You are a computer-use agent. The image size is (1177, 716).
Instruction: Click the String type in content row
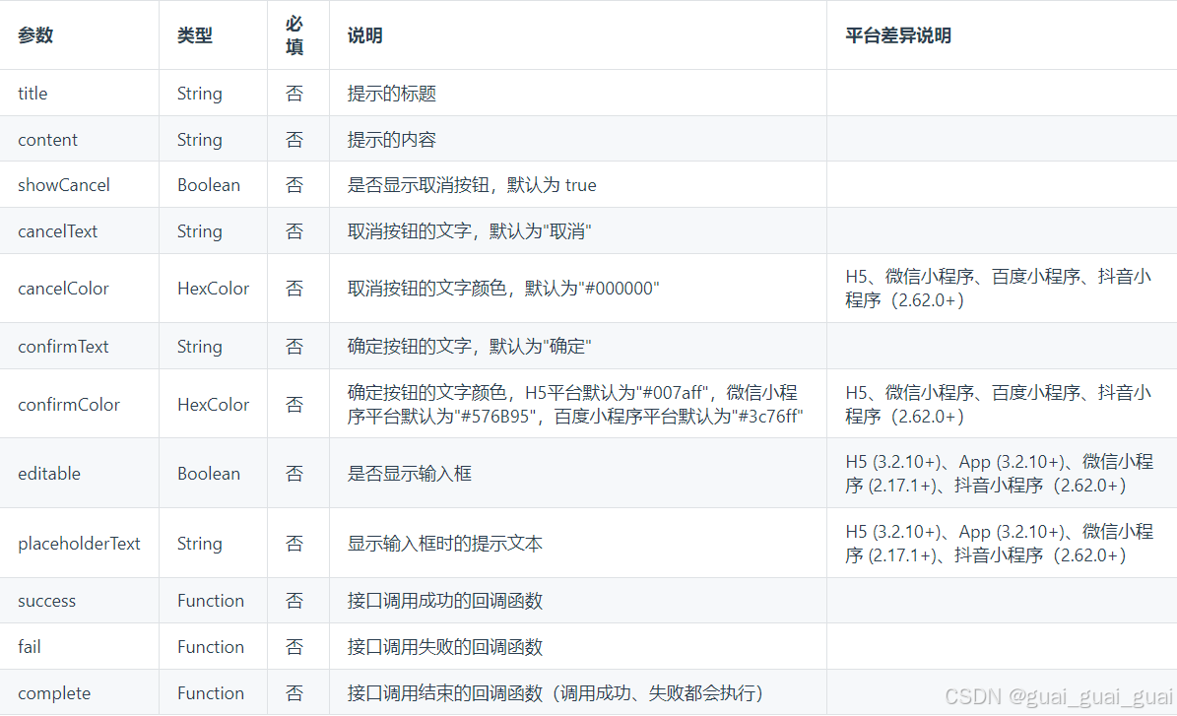pyautogui.click(x=200, y=140)
